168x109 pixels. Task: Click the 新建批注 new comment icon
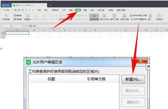28,17
